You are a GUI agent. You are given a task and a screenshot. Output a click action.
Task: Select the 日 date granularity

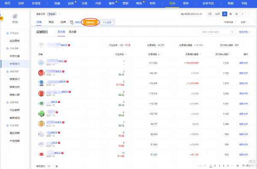(x=225, y=14)
